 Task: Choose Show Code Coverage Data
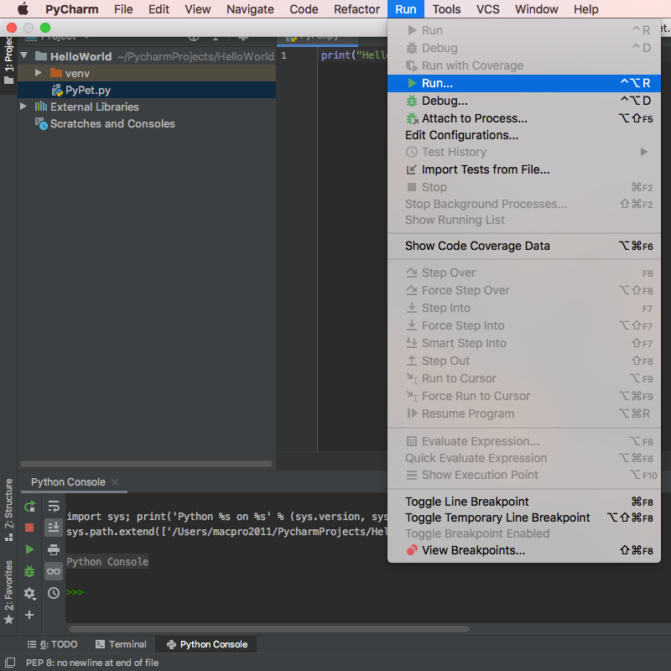tap(523, 246)
